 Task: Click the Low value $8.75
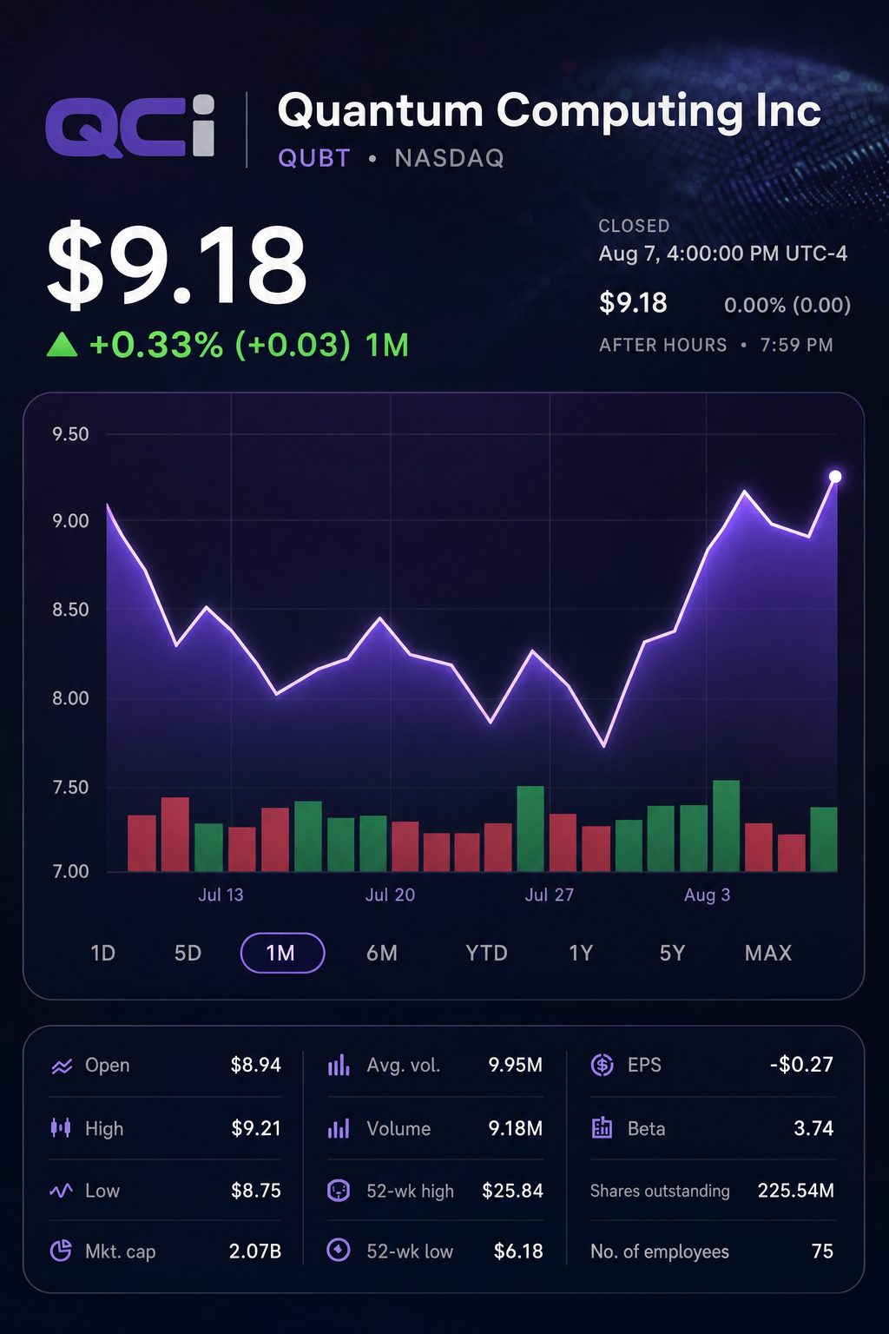tap(256, 1191)
